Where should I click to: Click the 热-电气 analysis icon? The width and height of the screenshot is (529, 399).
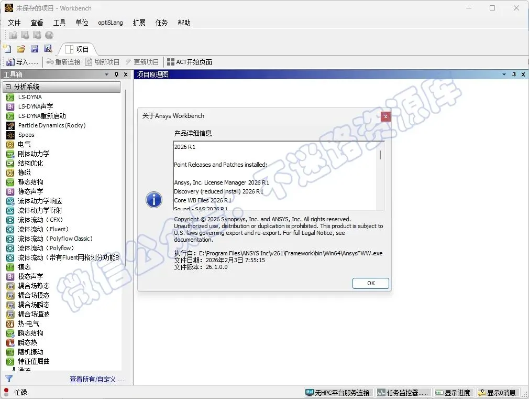pos(10,324)
